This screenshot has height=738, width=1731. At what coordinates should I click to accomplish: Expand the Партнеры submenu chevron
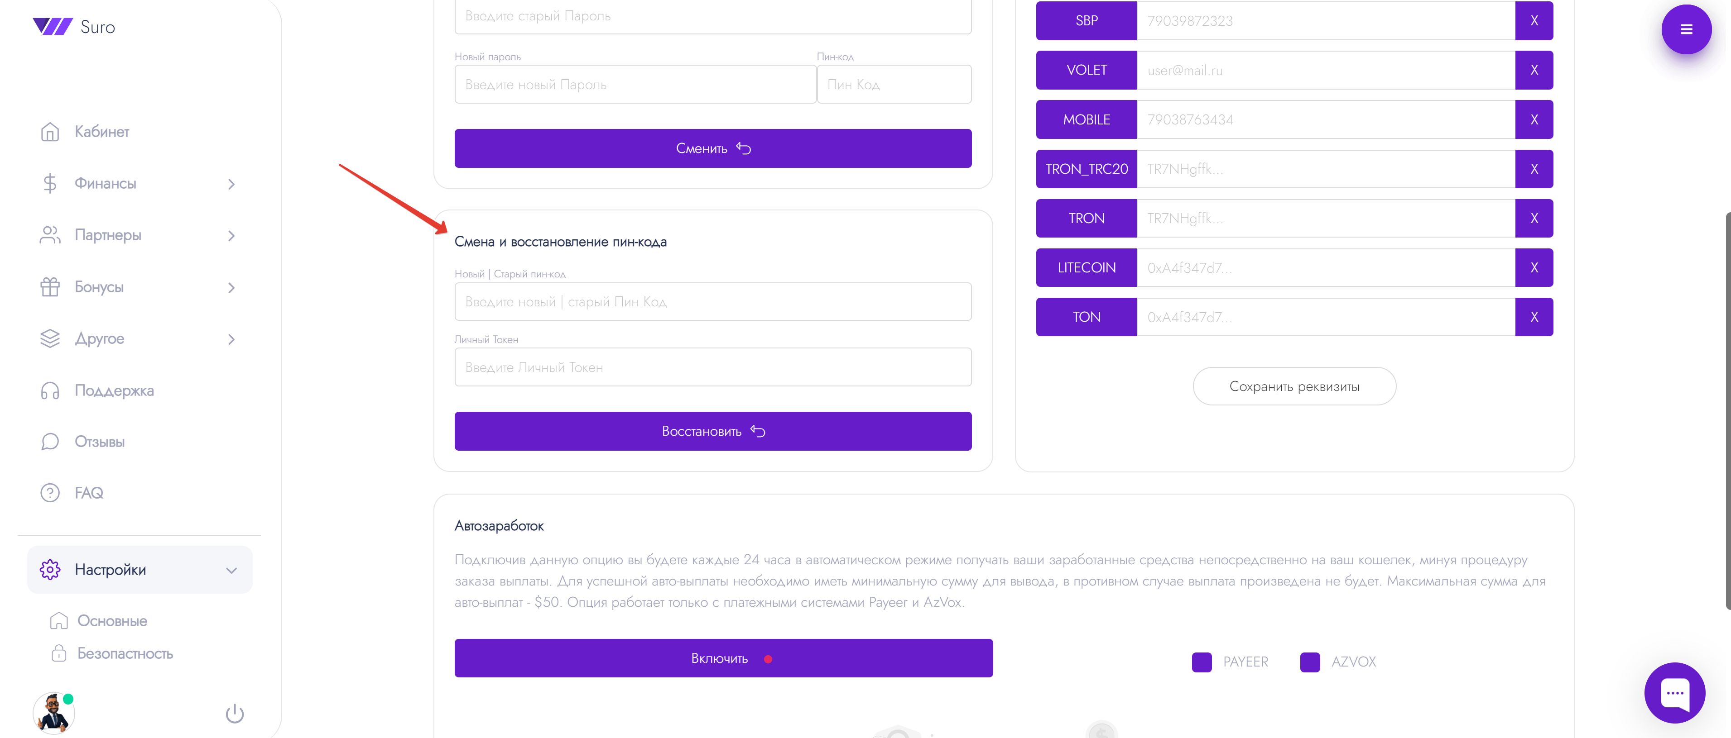(x=231, y=236)
